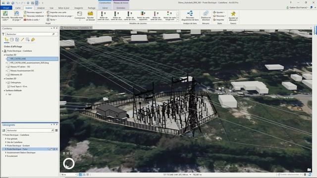Collapse the Couches 2D group
Screen dimensions: 317x178
(4, 79)
